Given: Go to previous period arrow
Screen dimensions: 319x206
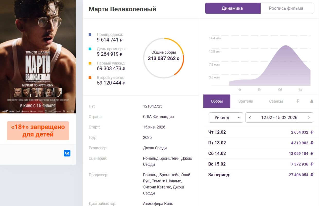Looking at the screenshot, I should pyautogui.click(x=250, y=118).
